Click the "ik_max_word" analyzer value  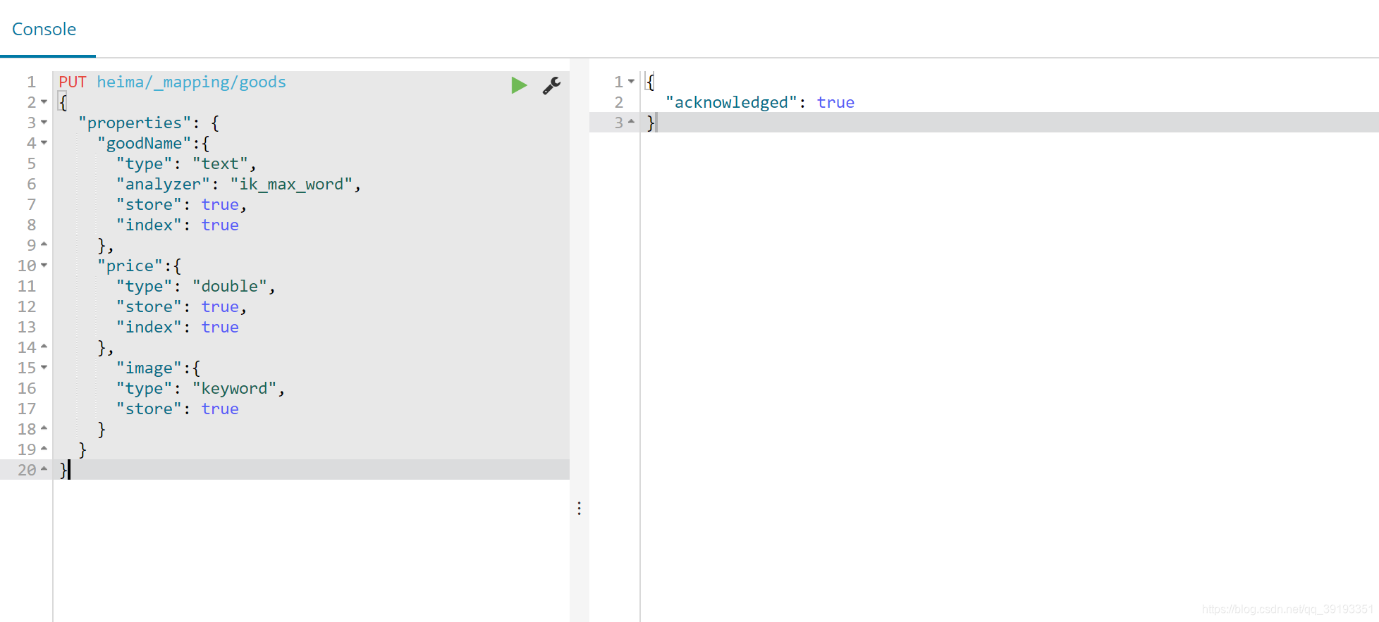(x=291, y=184)
